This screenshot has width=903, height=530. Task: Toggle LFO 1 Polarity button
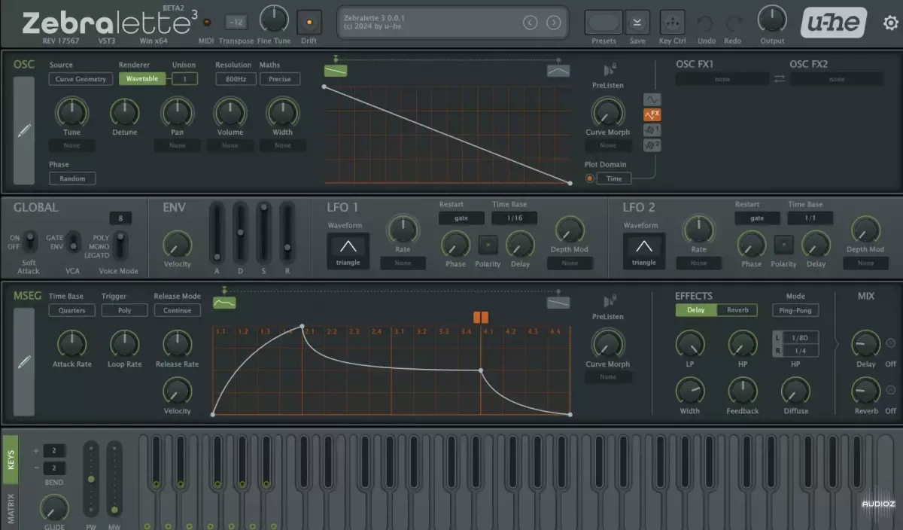point(488,245)
